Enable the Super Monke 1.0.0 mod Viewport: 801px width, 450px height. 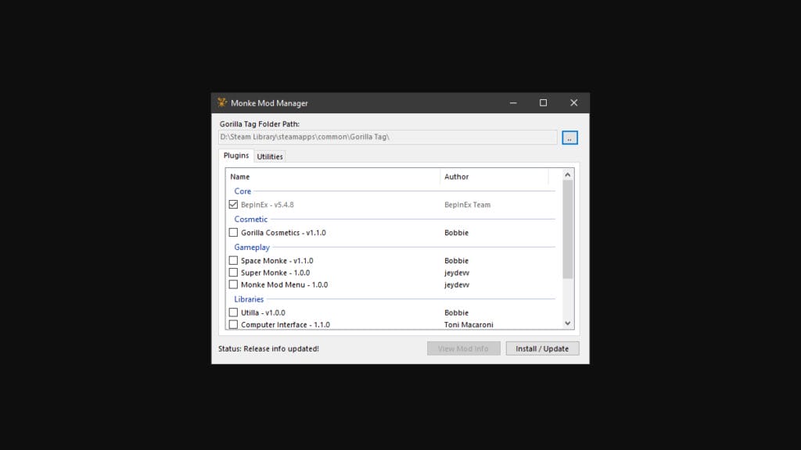[x=233, y=272]
